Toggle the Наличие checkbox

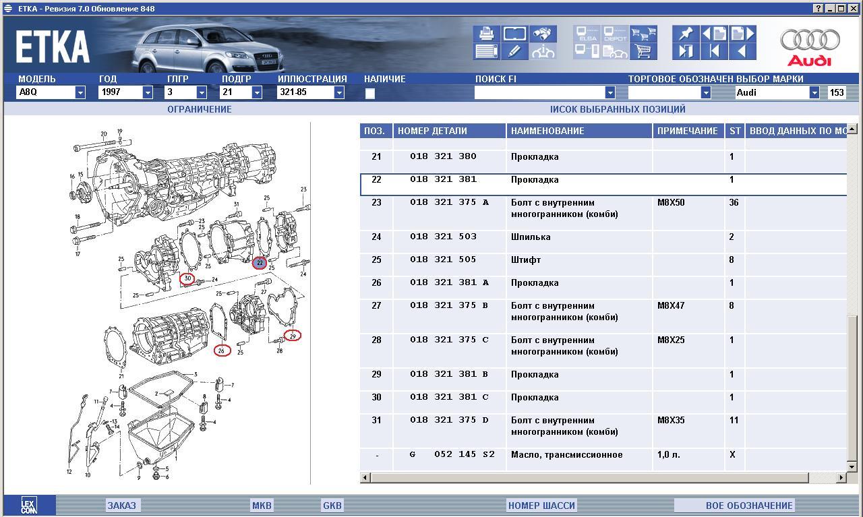tap(370, 94)
